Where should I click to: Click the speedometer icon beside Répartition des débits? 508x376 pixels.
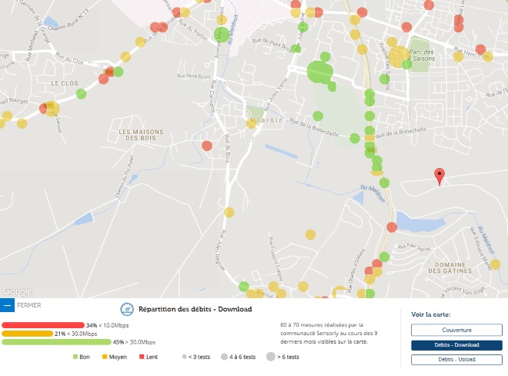click(127, 309)
